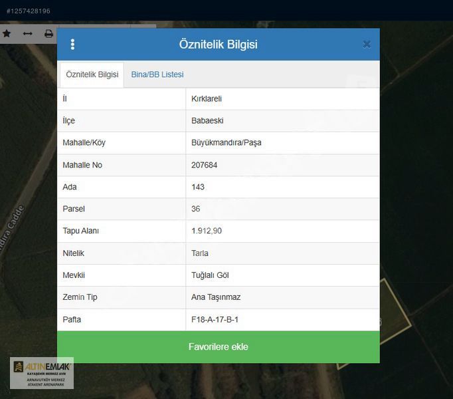Click the Mahalle No value 207684
The width and height of the screenshot is (453, 399).
click(204, 165)
